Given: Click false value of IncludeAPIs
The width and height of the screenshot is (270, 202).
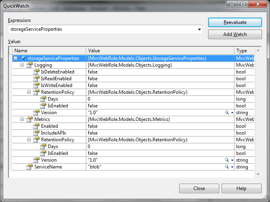Looking at the screenshot, I should (93, 133).
